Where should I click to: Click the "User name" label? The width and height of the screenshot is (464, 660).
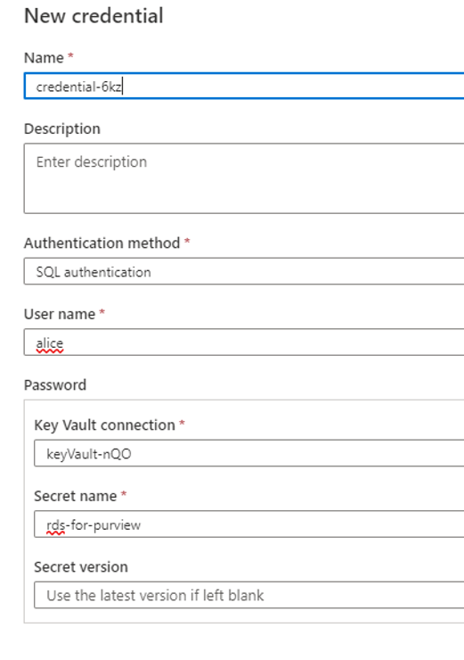[x=60, y=314]
